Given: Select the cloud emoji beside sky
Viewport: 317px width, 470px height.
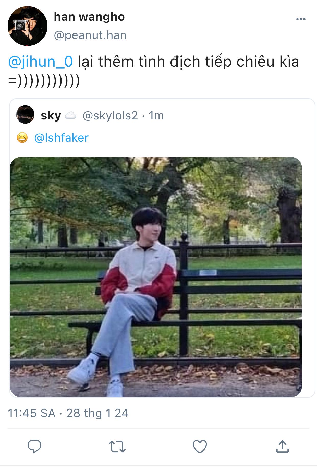Looking at the screenshot, I should [x=71, y=116].
